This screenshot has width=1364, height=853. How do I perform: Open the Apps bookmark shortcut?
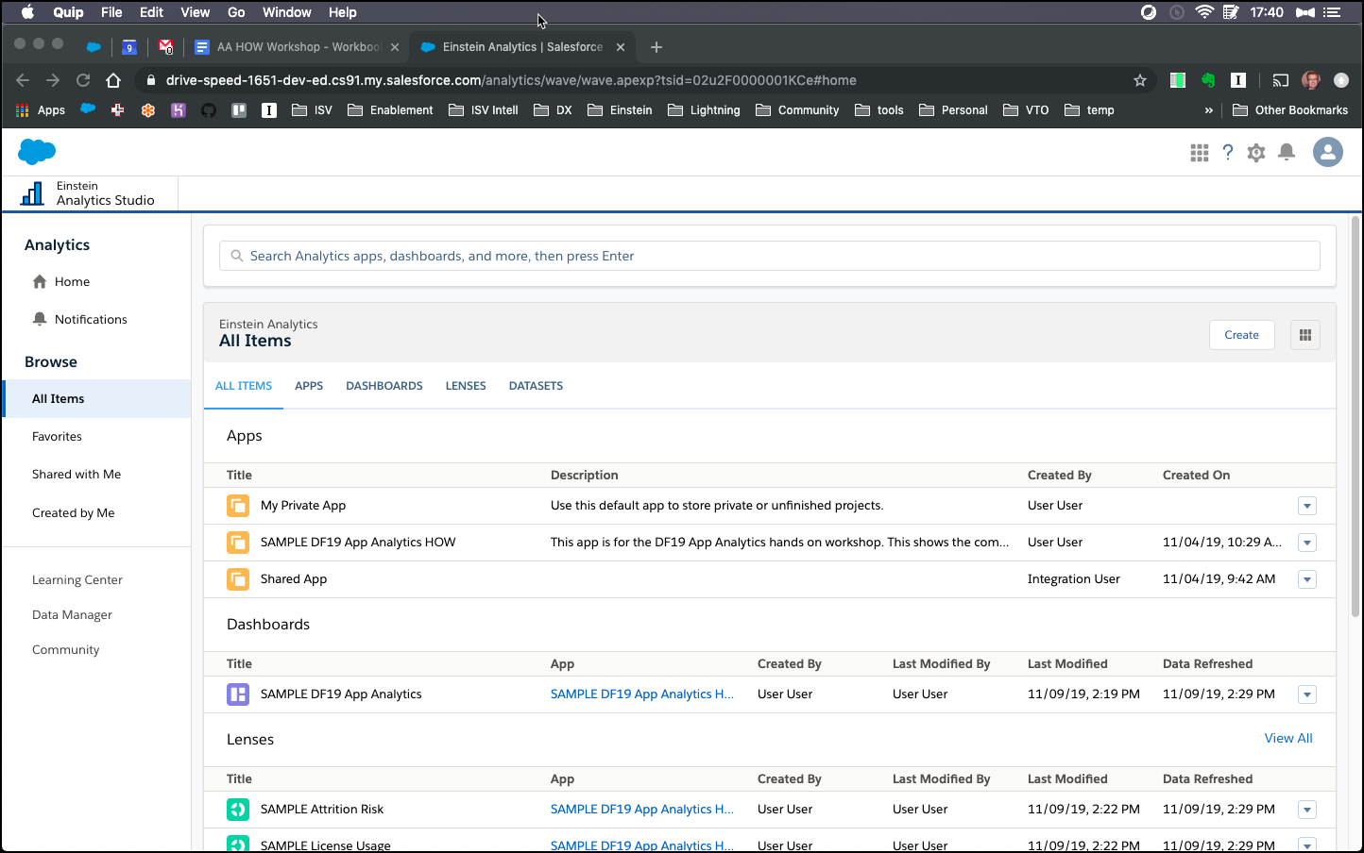(41, 110)
